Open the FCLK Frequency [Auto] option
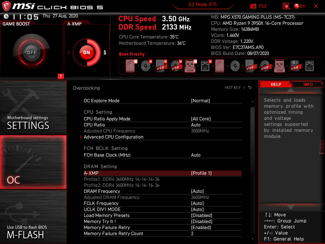 tap(162, 203)
